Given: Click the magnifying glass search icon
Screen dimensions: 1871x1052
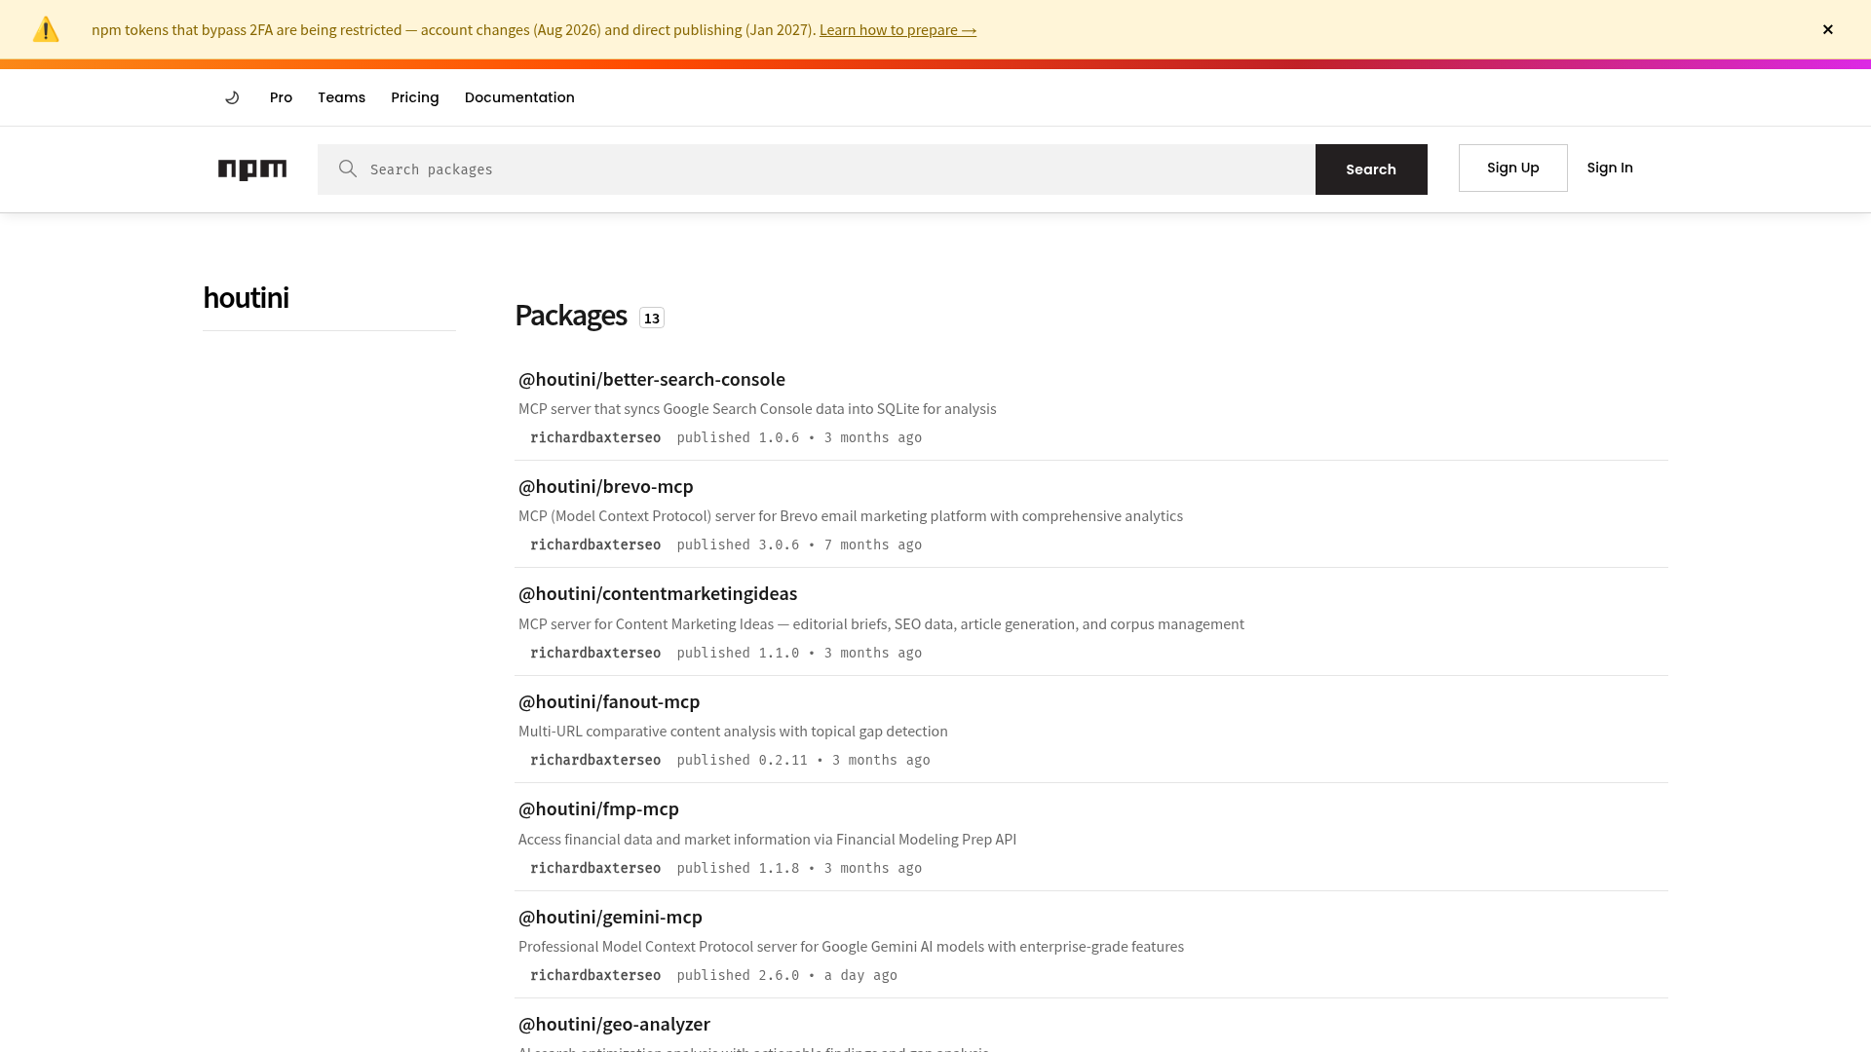Looking at the screenshot, I should tap(348, 169).
